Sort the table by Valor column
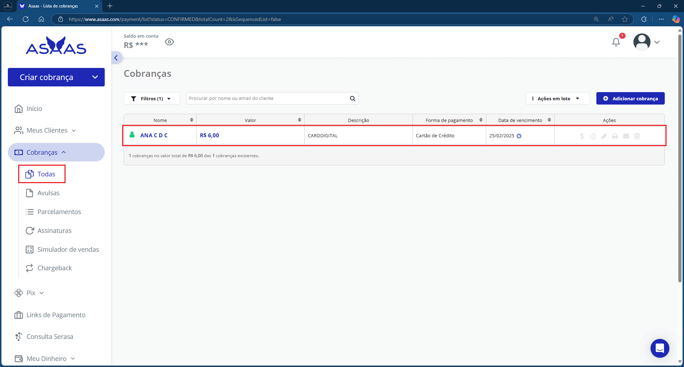684x367 pixels. (299, 120)
